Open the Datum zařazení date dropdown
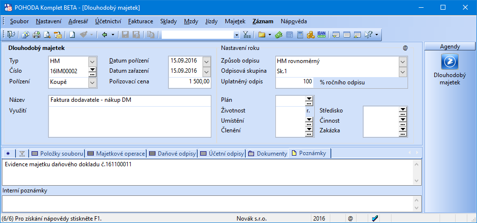The height and width of the screenshot is (223, 477). [206, 72]
